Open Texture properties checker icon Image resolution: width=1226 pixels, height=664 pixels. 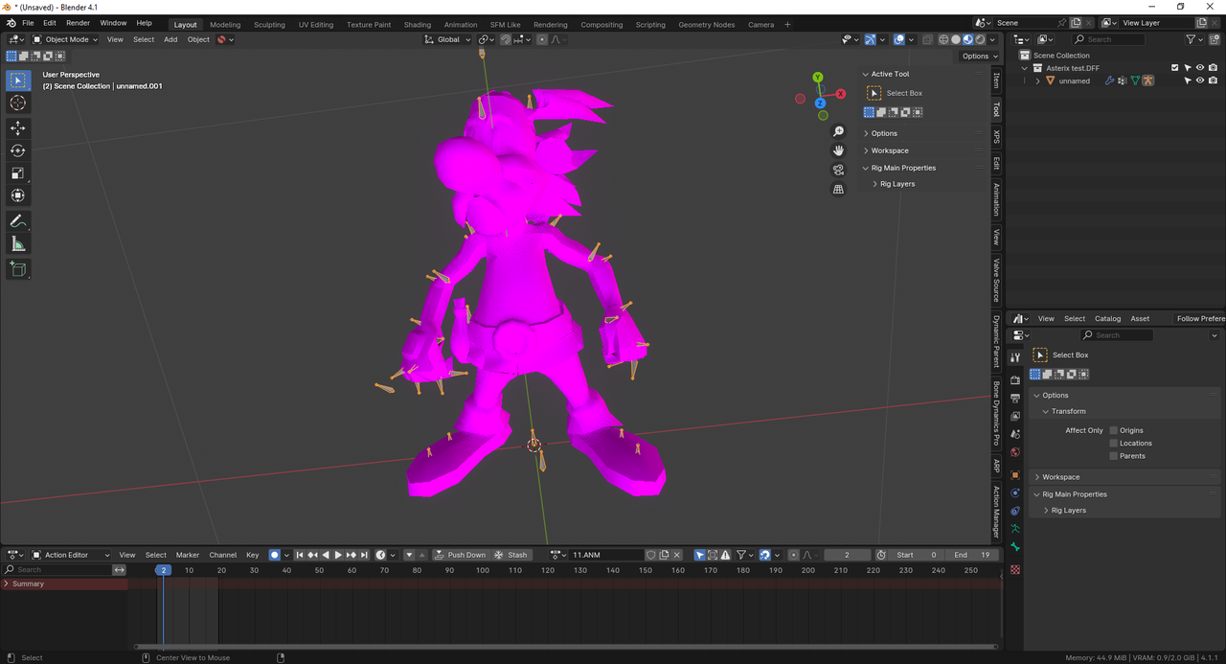1015,569
